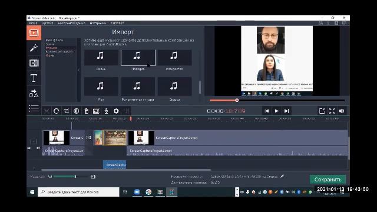Open Zoom from the taskbar

137,192
